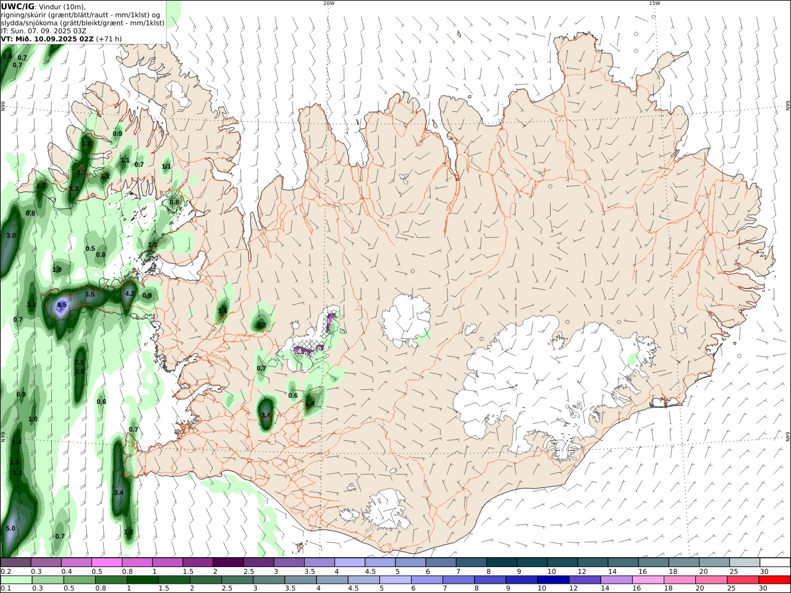Image resolution: width=791 pixels, height=593 pixels.
Task: Click the white 30 snow-scale swatch
Action: (774, 563)
